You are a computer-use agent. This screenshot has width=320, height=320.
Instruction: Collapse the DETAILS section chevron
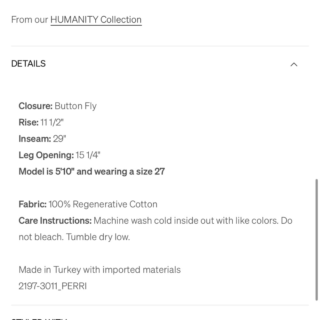(x=294, y=64)
